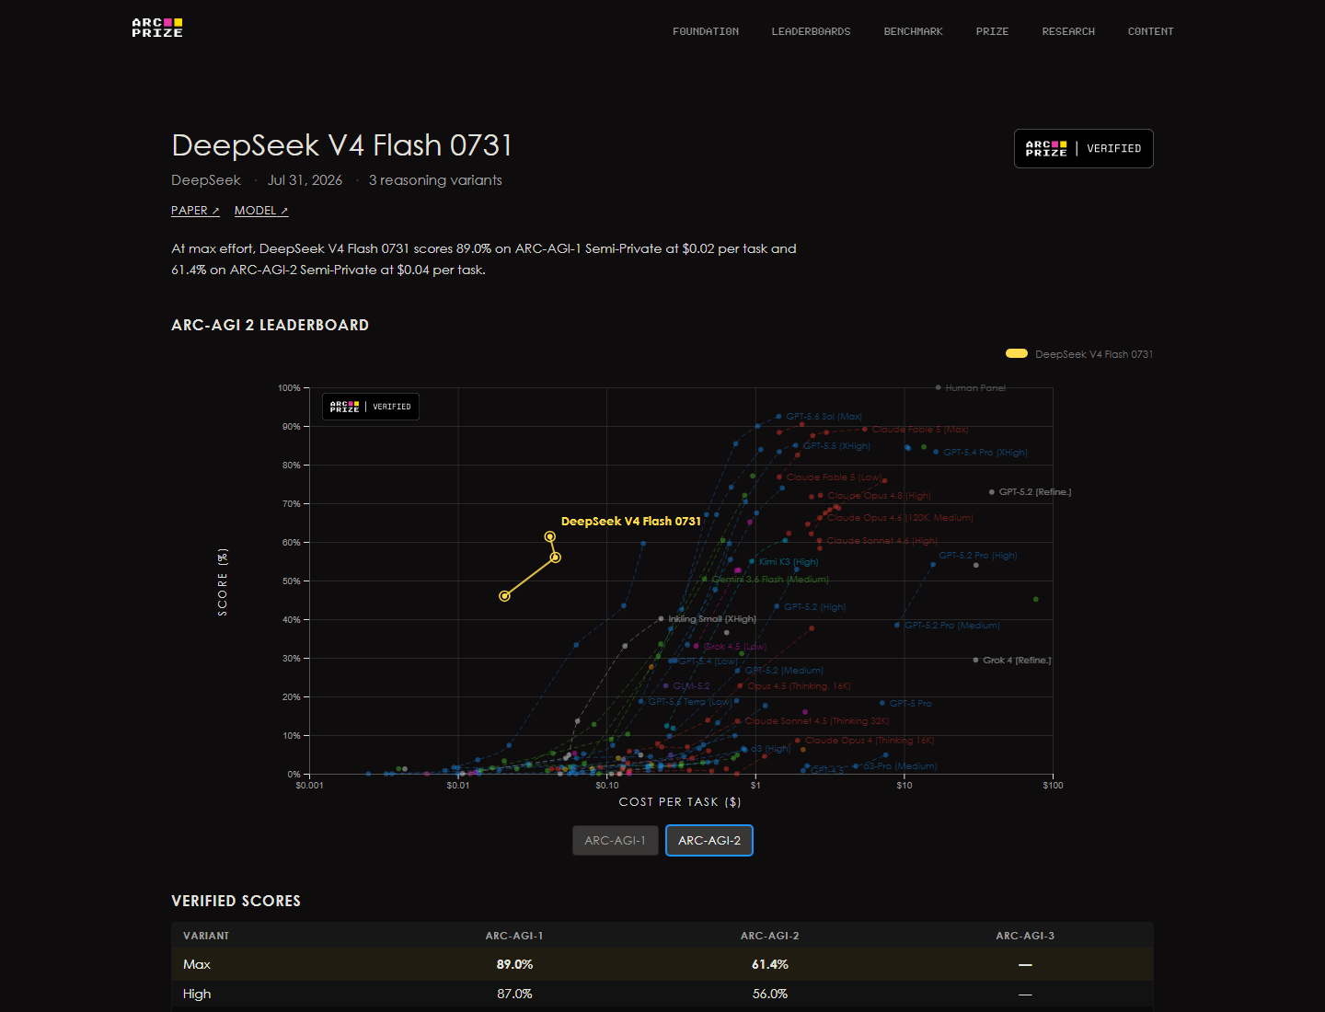The image size is (1325, 1012).
Task: Open the Benchmark nav item
Action: (x=913, y=31)
